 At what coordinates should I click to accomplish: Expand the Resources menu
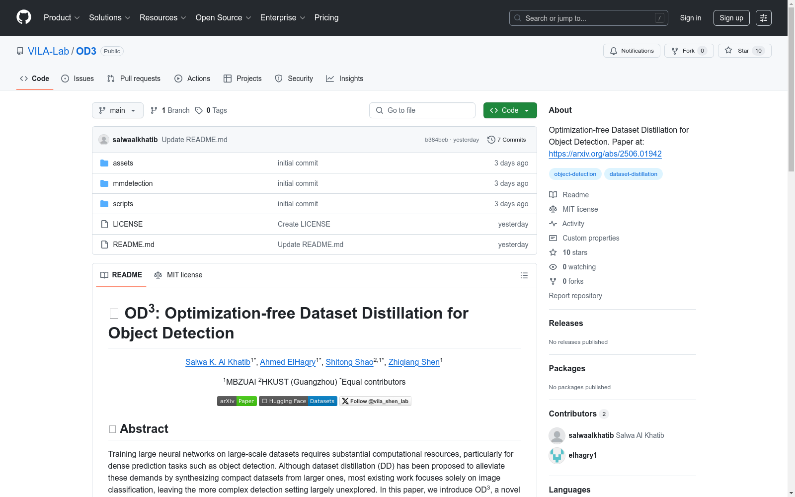[163, 18]
